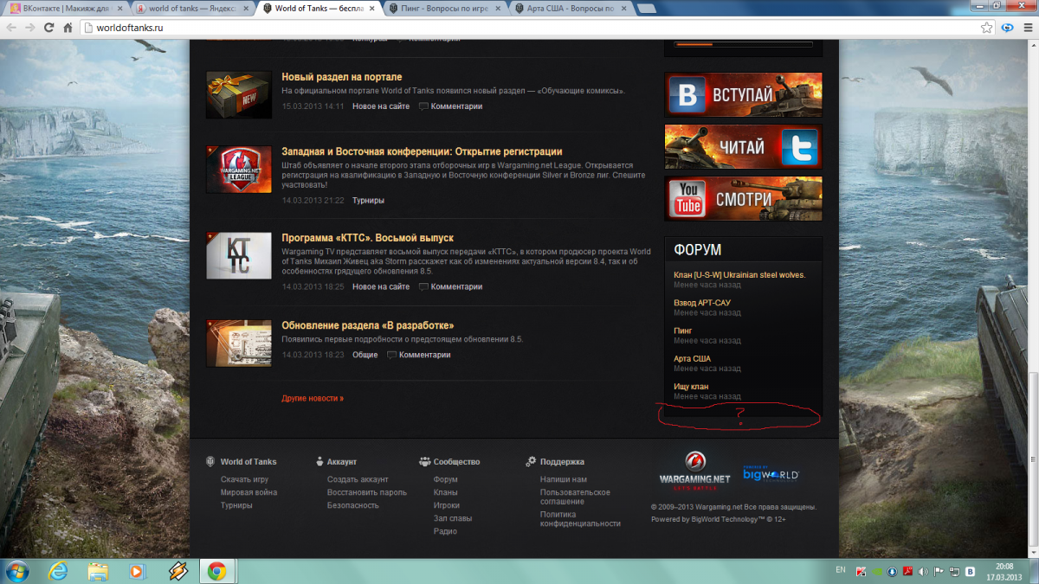The height and width of the screenshot is (584, 1039).
Task: Open the 'Программа «КТТС». Восьмой выпуск' article
Action: (367, 238)
